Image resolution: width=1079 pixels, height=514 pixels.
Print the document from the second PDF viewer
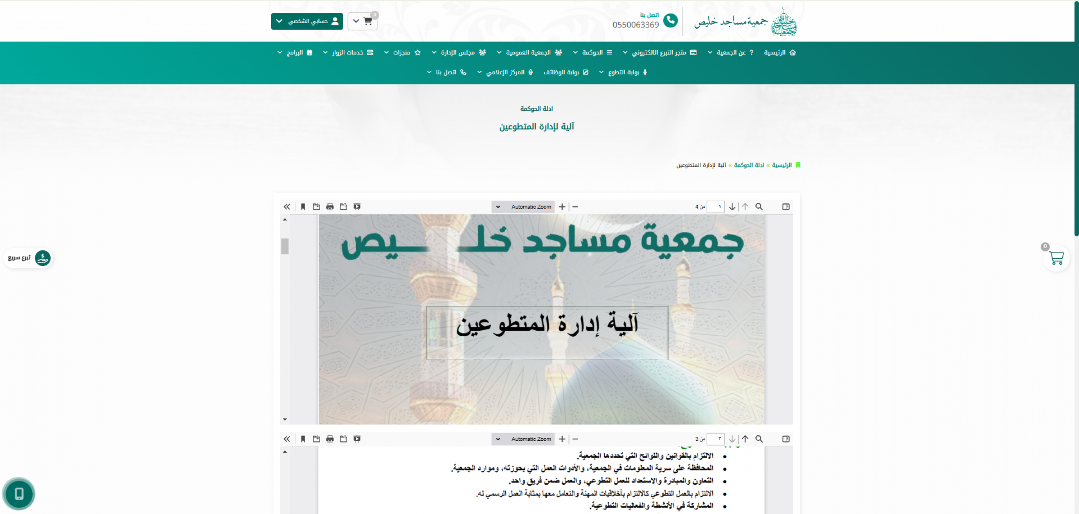(330, 439)
